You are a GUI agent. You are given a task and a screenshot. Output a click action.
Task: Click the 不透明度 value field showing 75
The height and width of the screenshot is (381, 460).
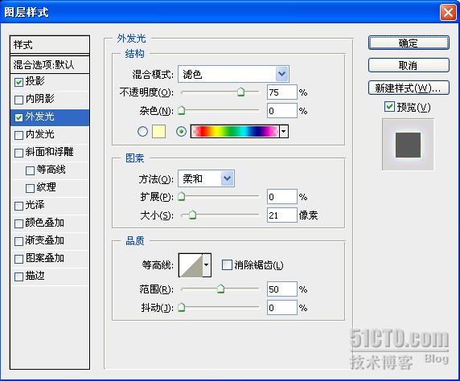tap(282, 92)
